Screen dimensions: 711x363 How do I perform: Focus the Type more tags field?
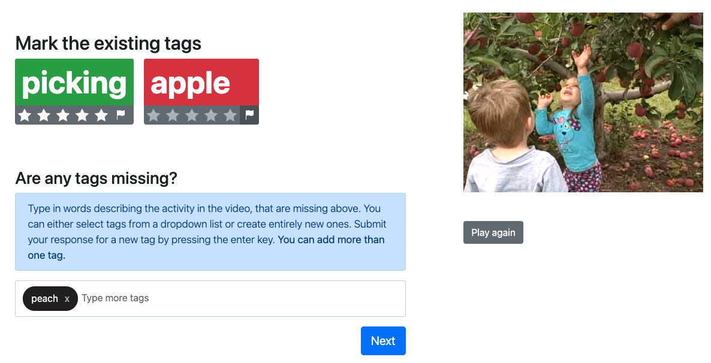pos(241,298)
